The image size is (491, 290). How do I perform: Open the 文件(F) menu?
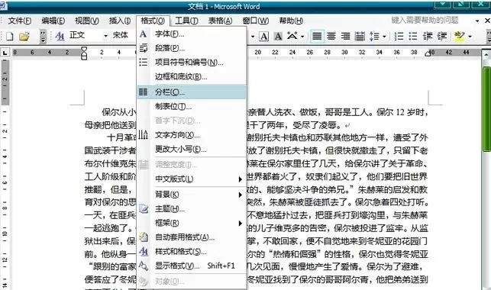pyautogui.click(x=19, y=21)
